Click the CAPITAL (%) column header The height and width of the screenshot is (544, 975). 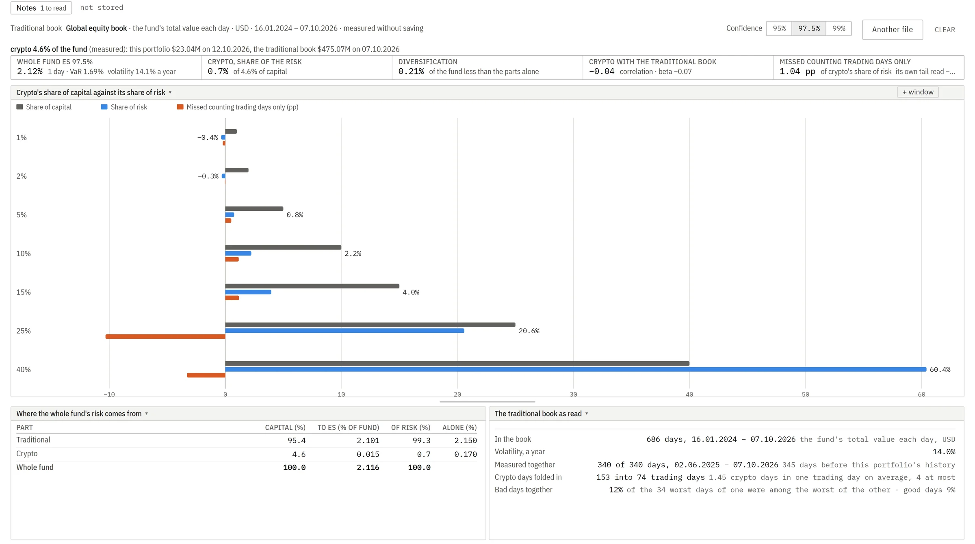click(285, 427)
